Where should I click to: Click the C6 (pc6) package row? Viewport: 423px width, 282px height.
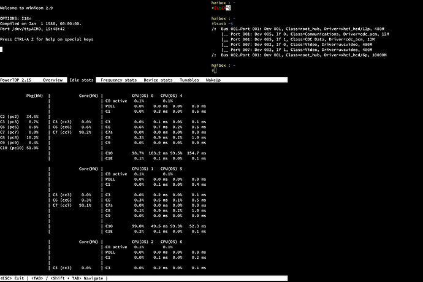(19, 127)
